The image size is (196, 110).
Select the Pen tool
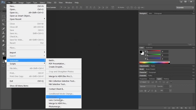(x=3, y=45)
